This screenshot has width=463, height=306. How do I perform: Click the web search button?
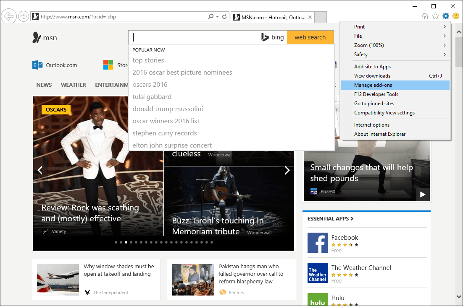tap(310, 37)
